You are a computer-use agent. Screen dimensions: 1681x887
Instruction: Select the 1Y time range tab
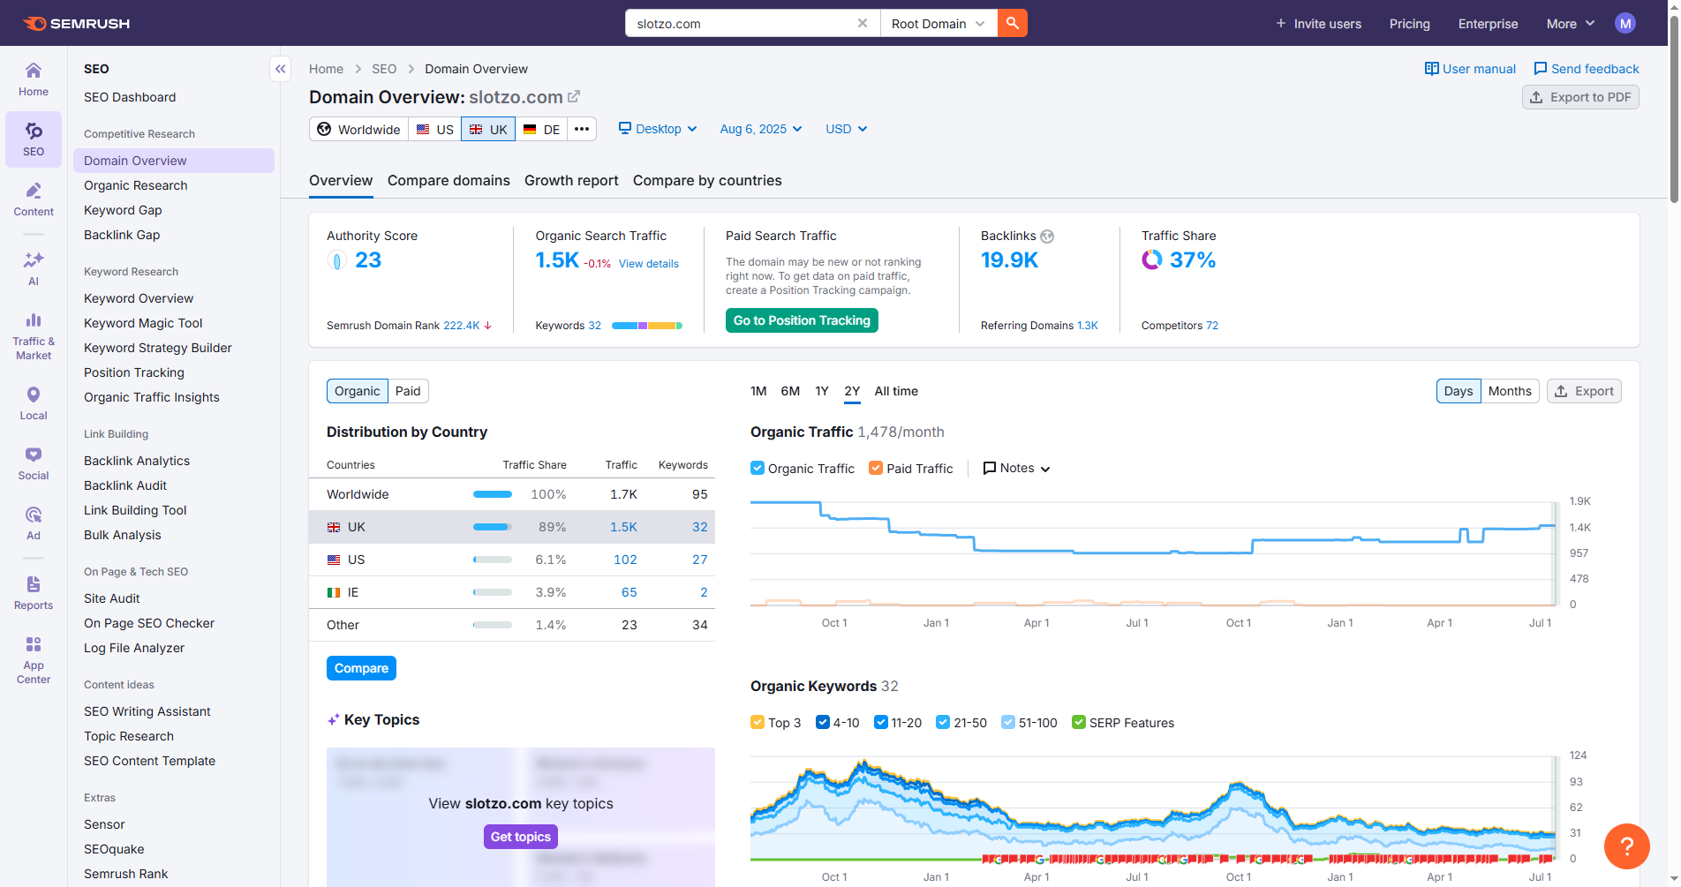click(x=822, y=391)
